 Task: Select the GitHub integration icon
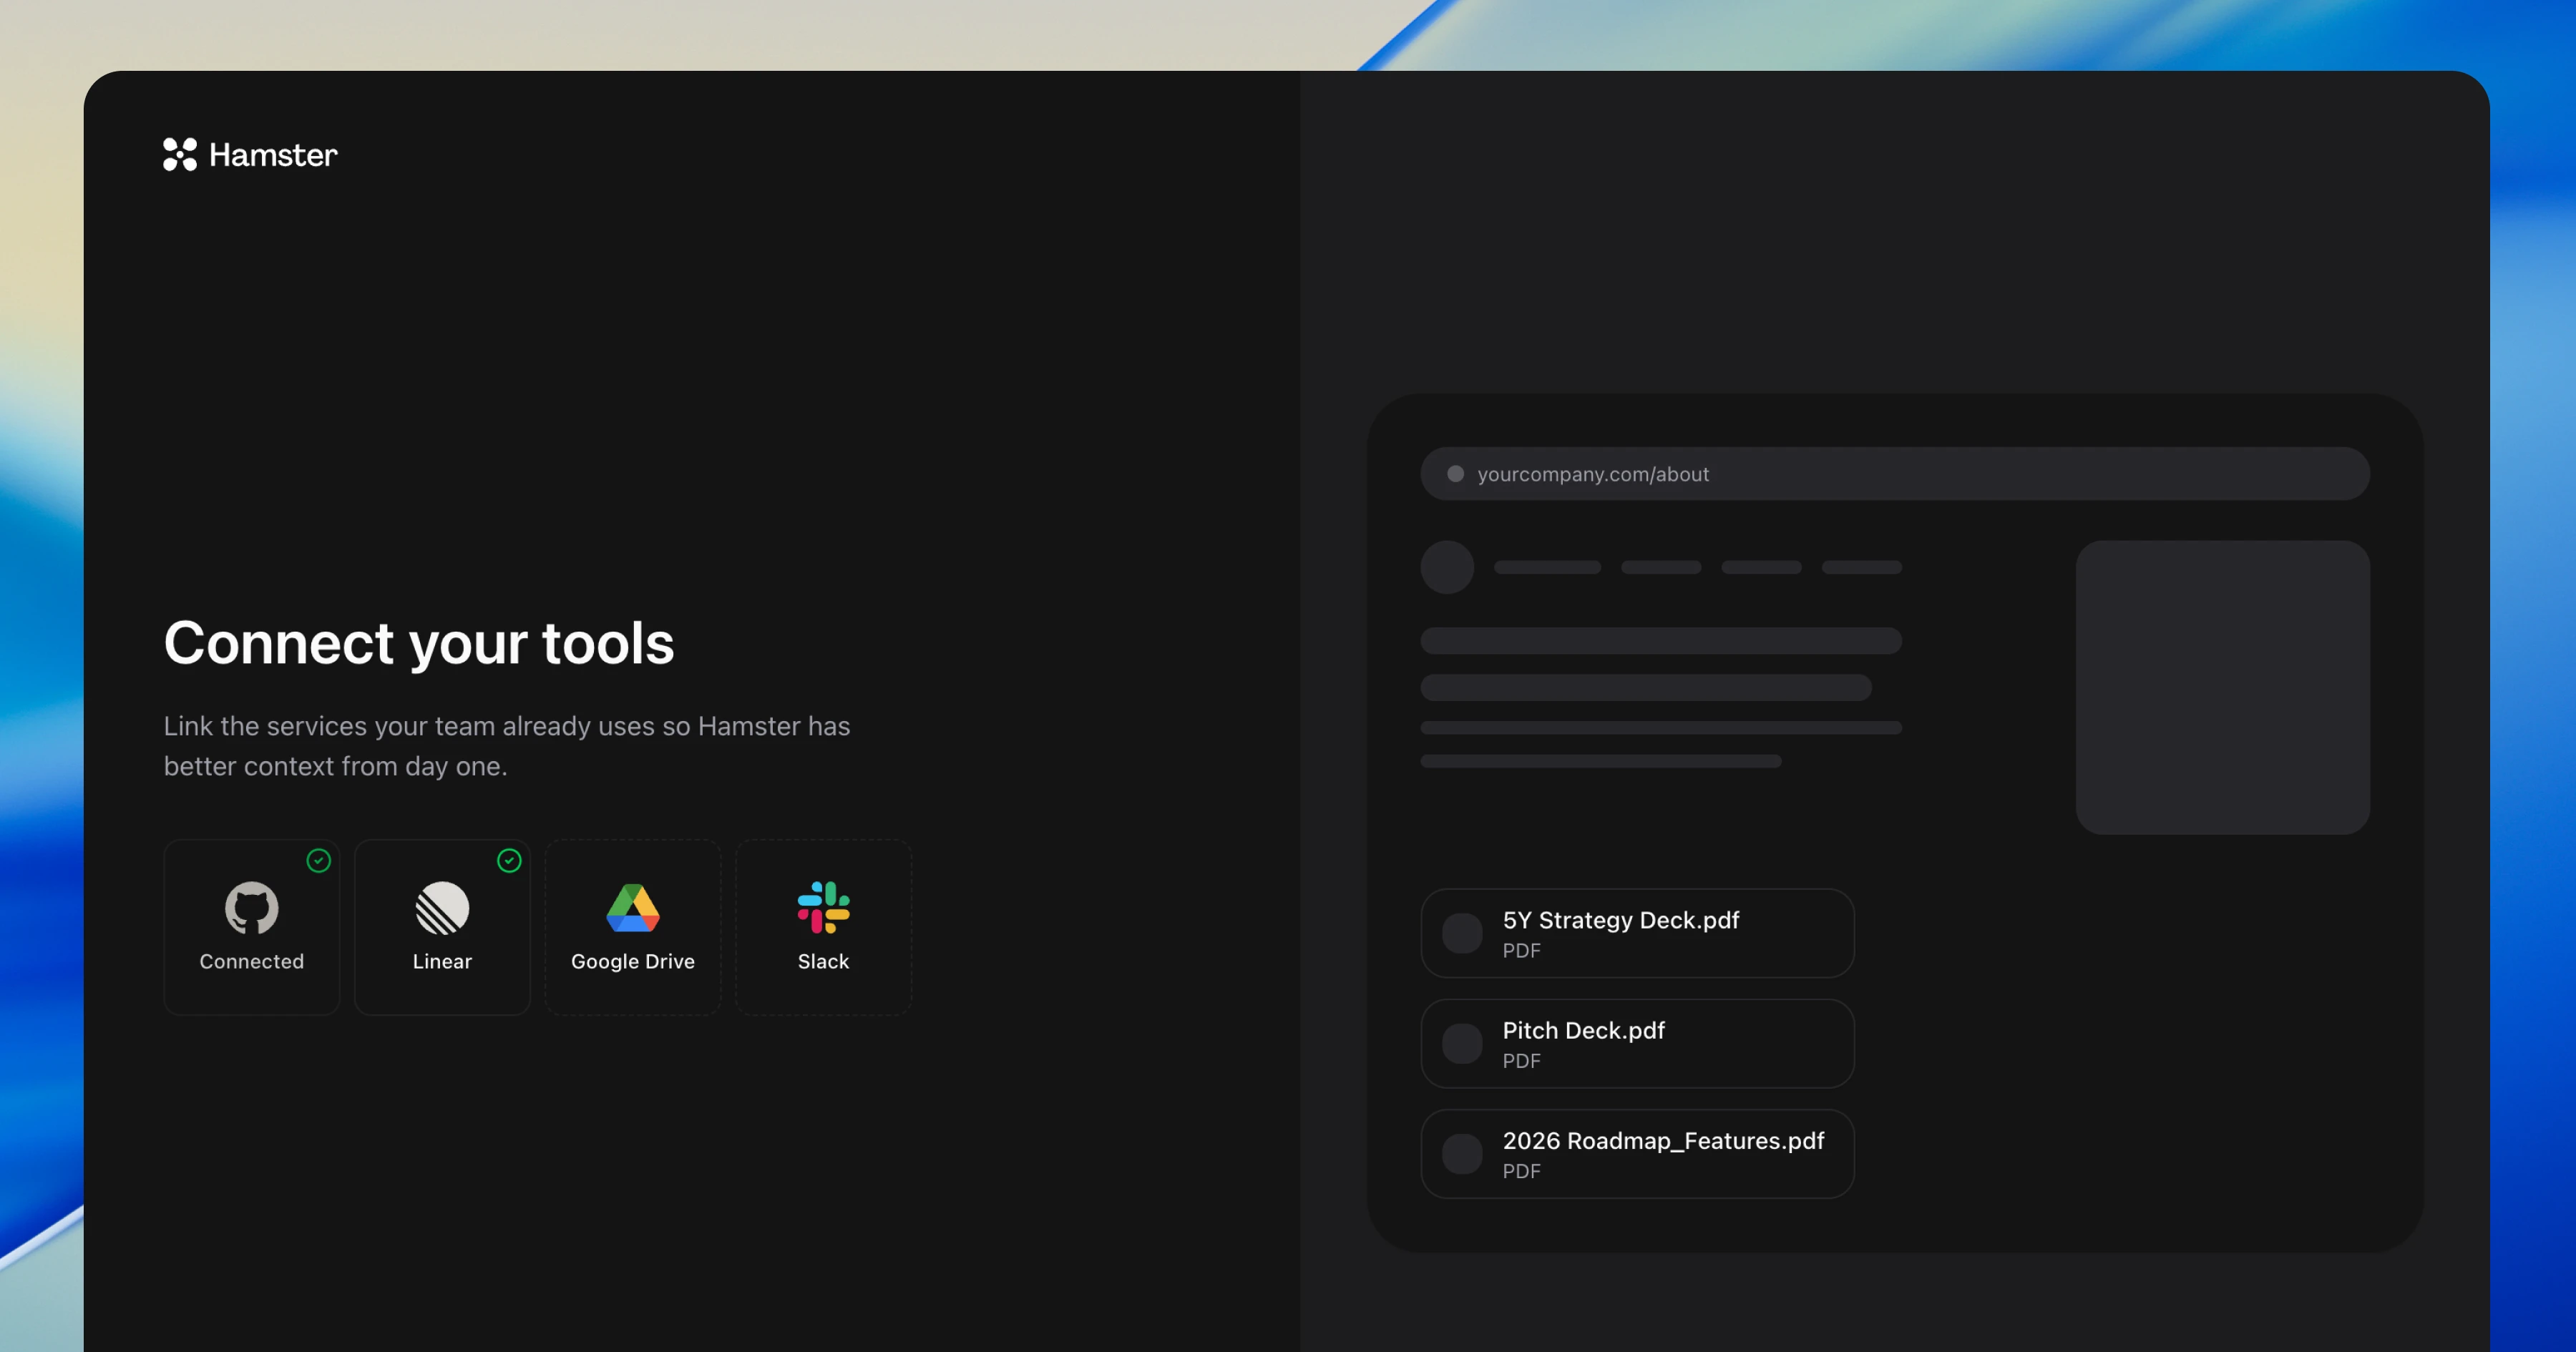[x=251, y=908]
